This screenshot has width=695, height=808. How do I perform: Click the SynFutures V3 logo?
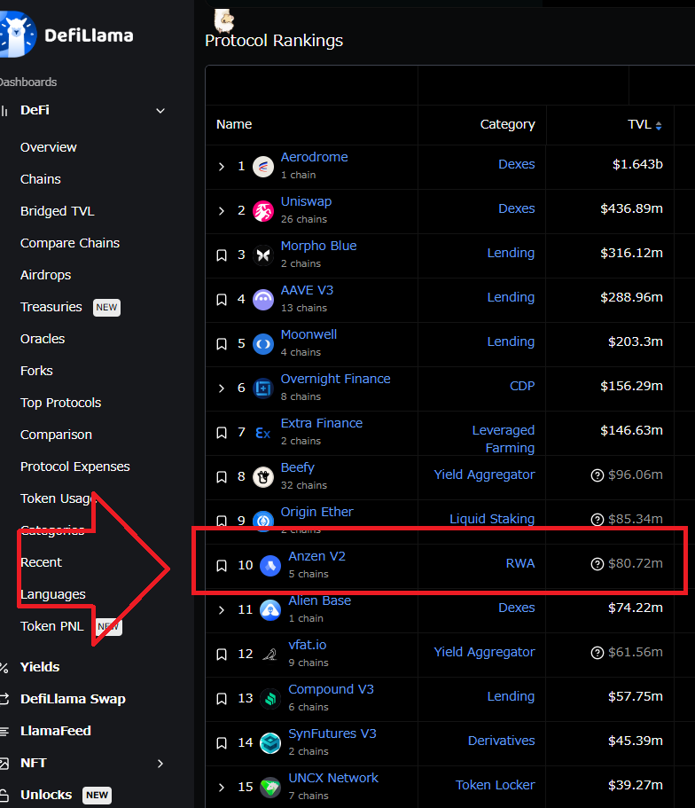[x=270, y=742]
